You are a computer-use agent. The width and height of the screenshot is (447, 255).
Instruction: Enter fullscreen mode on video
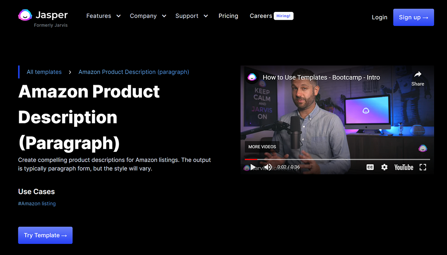pos(423,167)
